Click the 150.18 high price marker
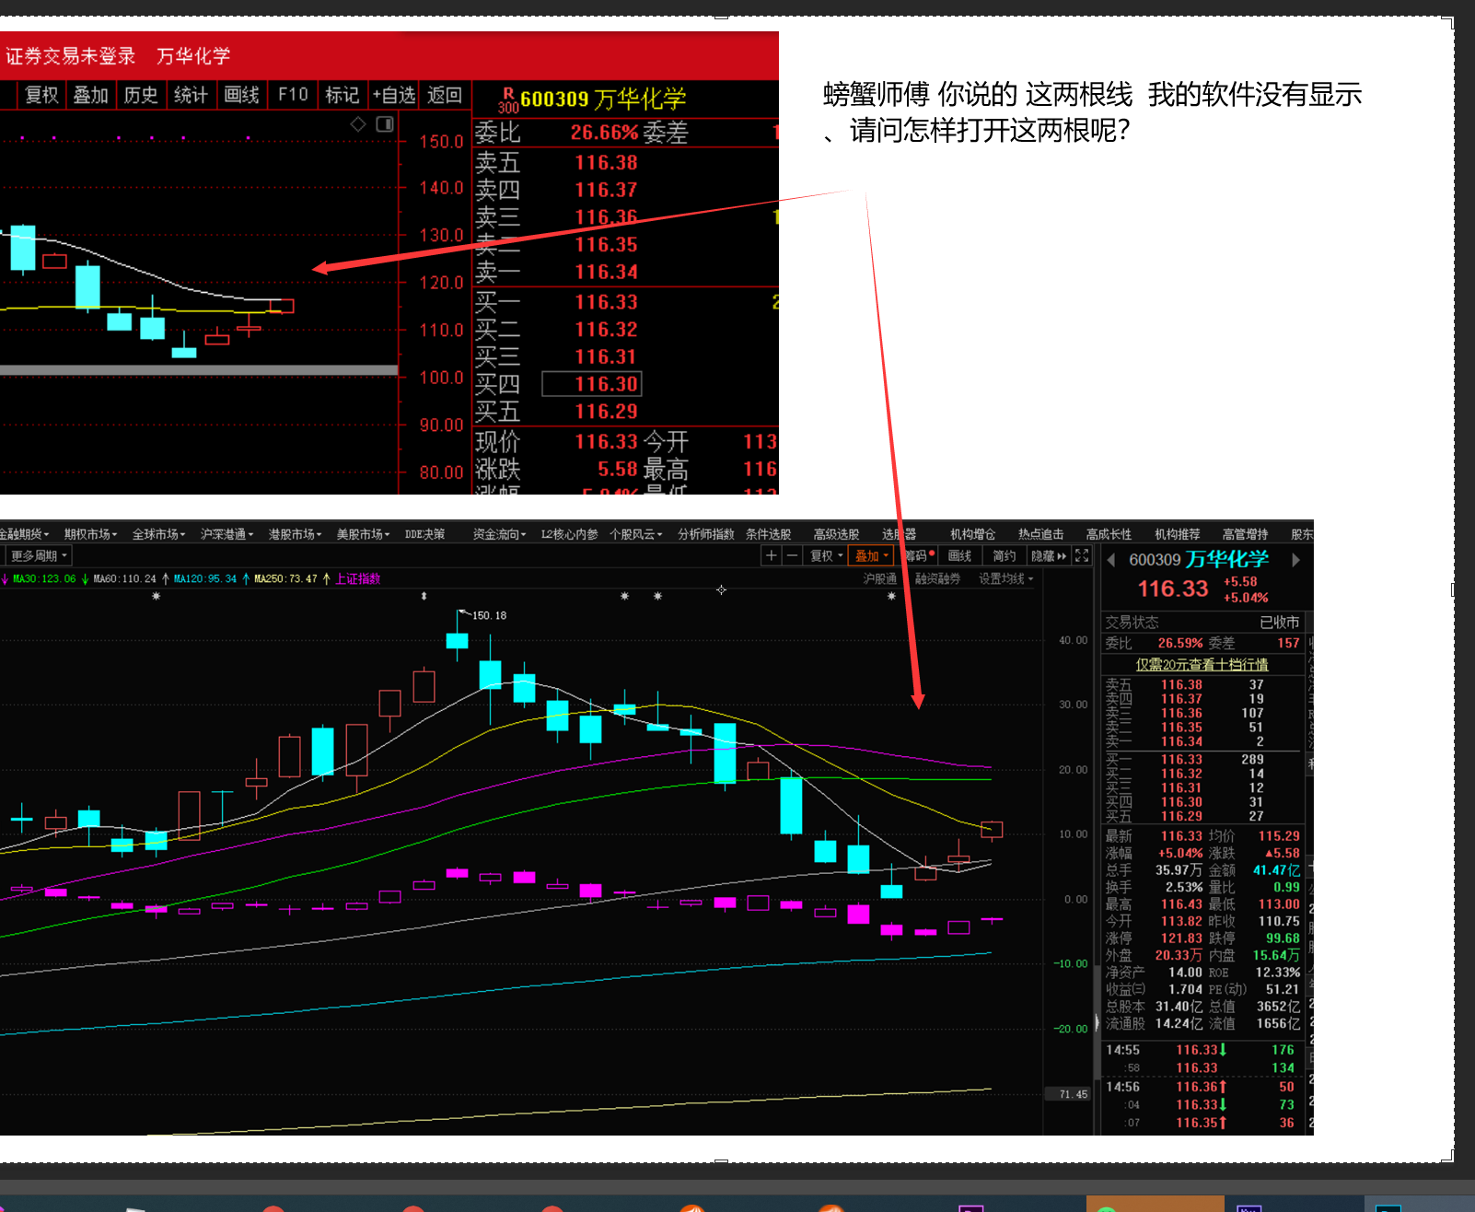 [489, 615]
